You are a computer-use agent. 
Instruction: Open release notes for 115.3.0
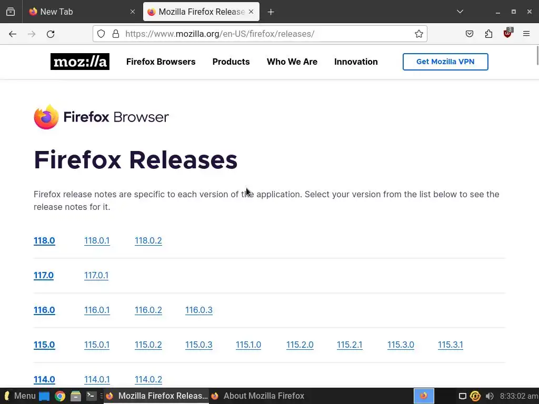[x=401, y=345]
